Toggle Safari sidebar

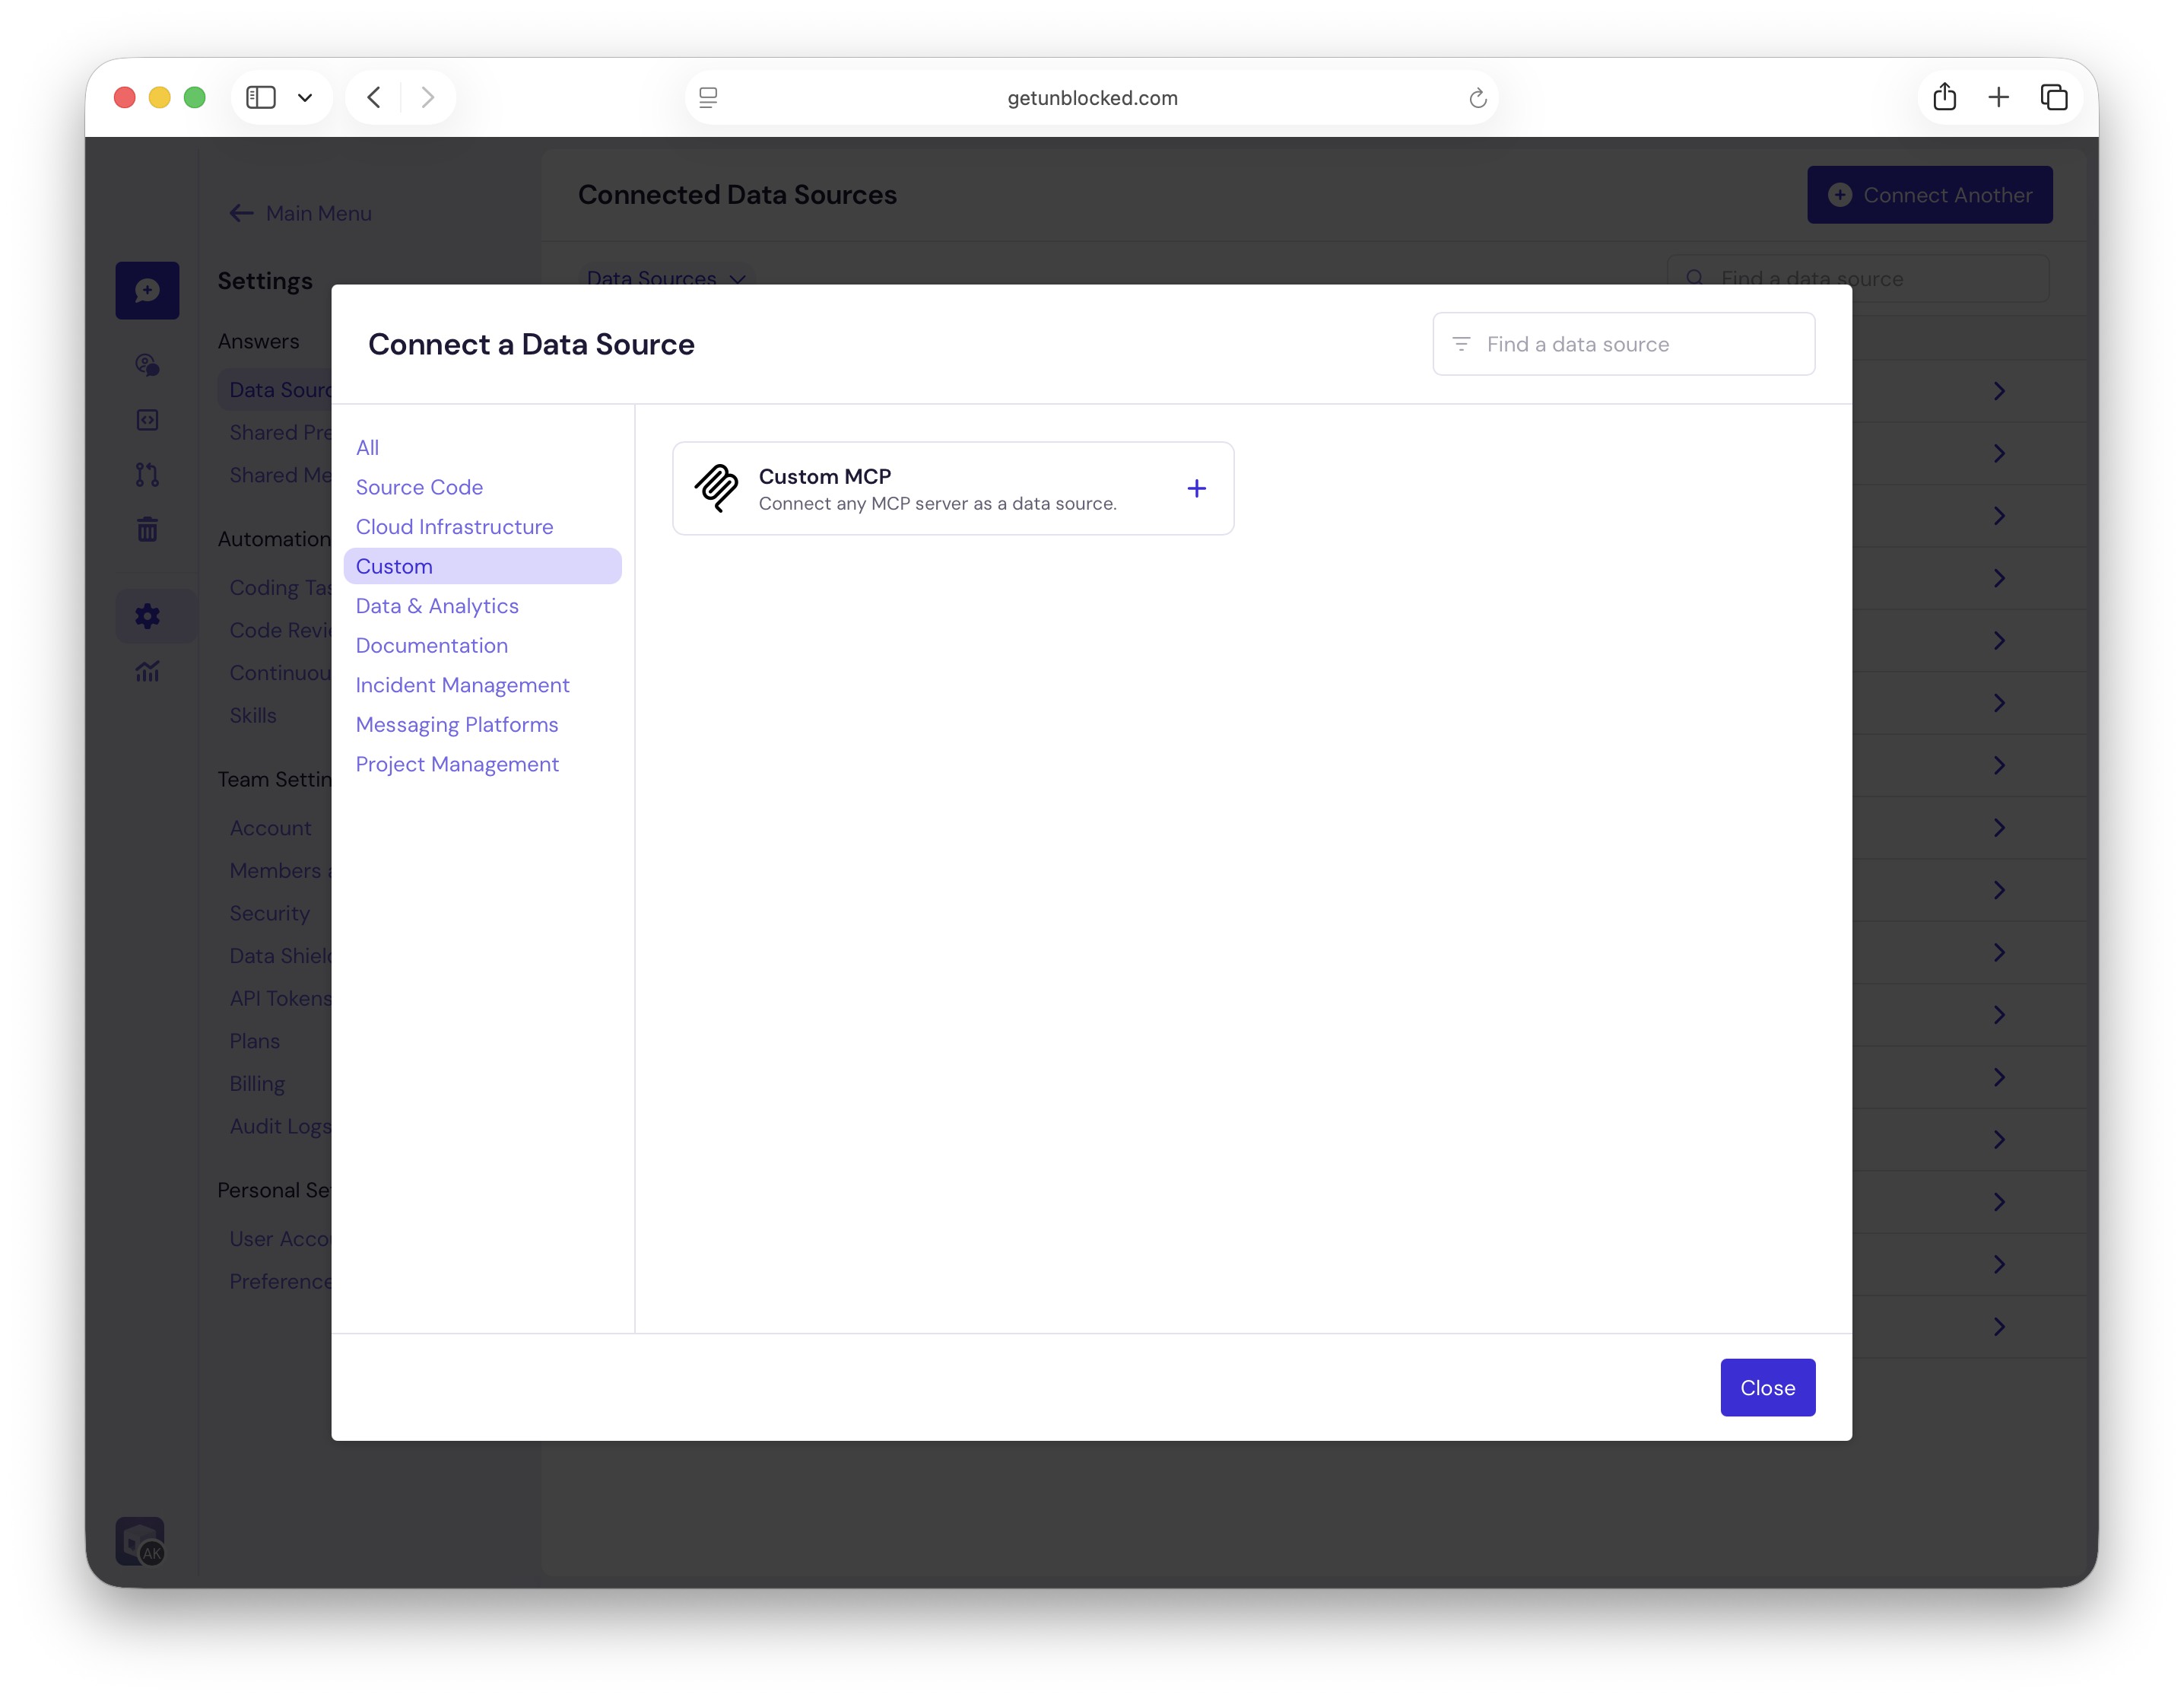(261, 97)
